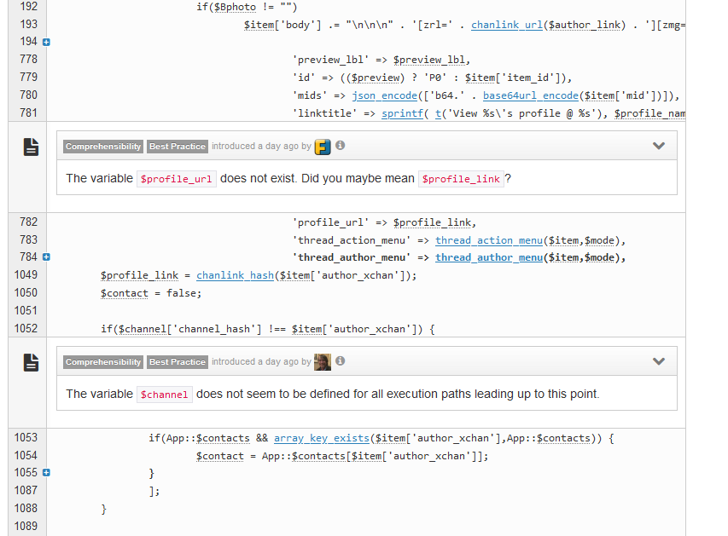Open info icon in $channel issue header
The height and width of the screenshot is (536, 728).
pyautogui.click(x=341, y=361)
